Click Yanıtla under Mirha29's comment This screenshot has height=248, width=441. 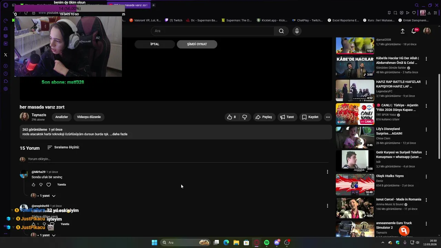coord(62,185)
